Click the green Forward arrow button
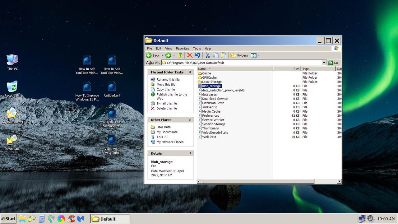398x224 pixels. coord(168,55)
